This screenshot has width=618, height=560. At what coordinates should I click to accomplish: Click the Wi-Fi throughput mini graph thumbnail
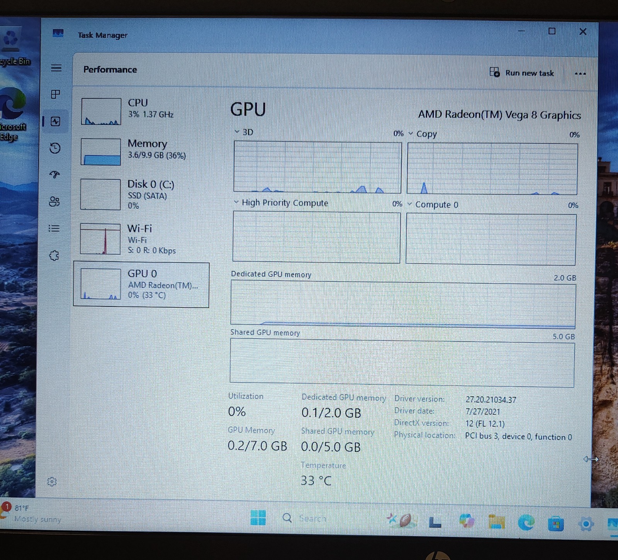pos(100,239)
